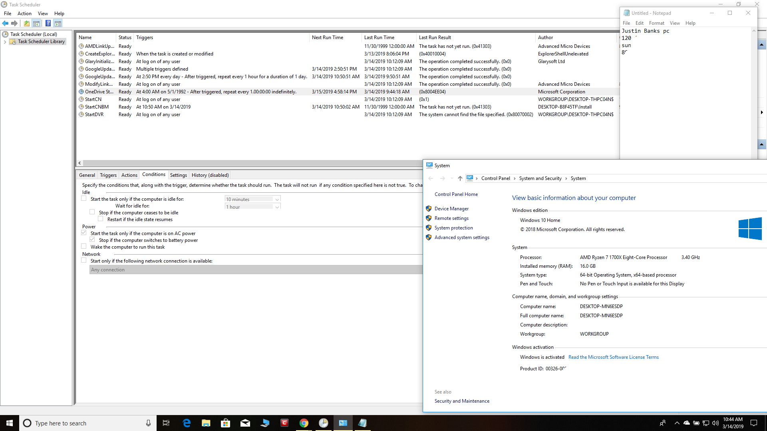
Task: Open Google Chrome from the taskbar
Action: click(x=304, y=423)
